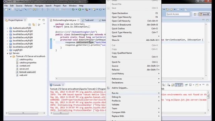Open the File menu
The width and height of the screenshot is (215, 121).
[6, 6]
